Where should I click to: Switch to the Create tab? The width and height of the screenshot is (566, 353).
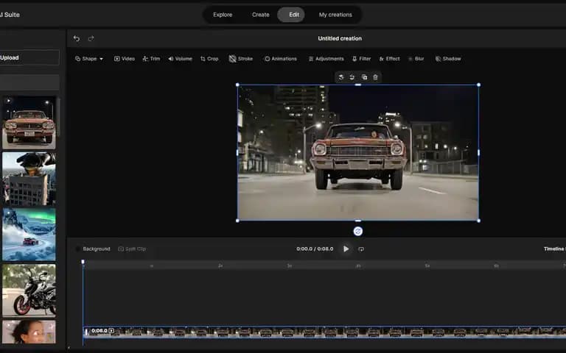click(261, 15)
